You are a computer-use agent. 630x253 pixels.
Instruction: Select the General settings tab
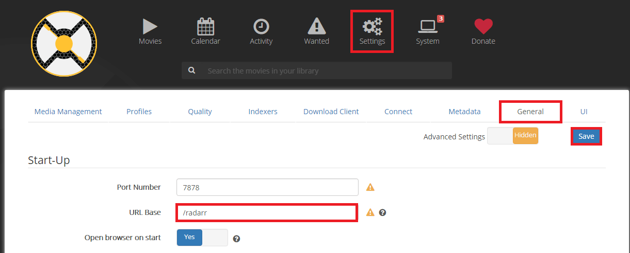coord(530,112)
